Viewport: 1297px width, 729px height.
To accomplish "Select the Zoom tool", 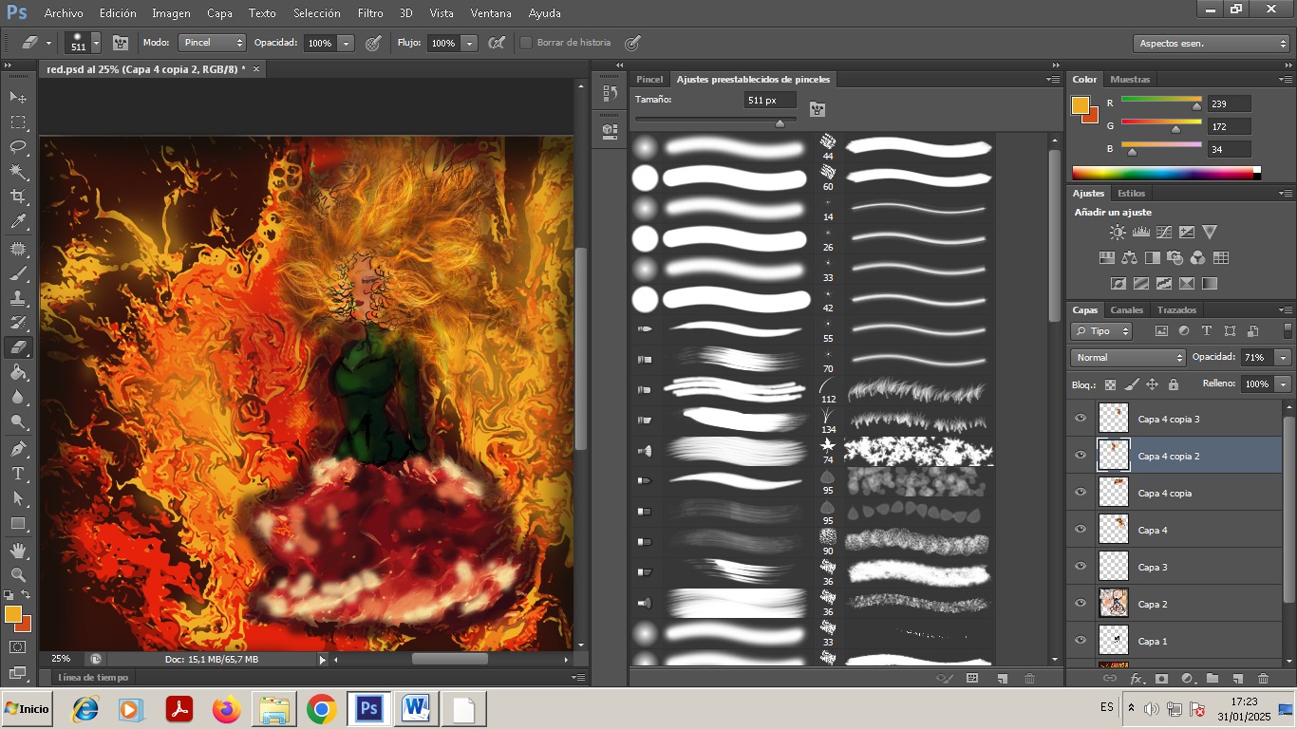I will (18, 575).
